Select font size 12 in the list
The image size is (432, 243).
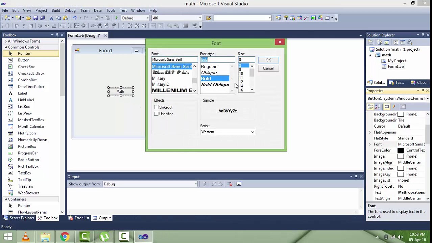coord(241,82)
